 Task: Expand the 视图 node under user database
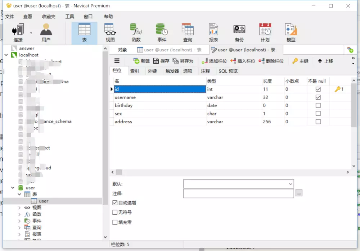click(x=19, y=207)
